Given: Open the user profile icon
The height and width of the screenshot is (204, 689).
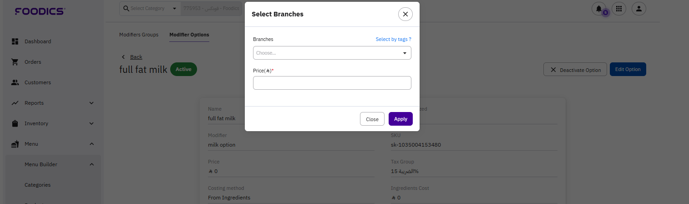Looking at the screenshot, I should point(639,8).
